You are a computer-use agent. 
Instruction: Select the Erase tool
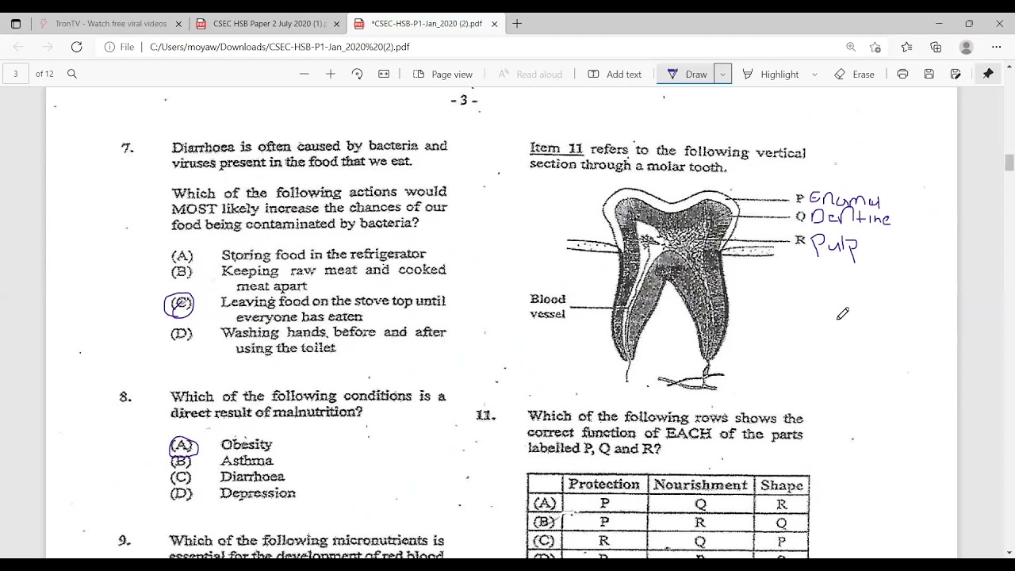(x=854, y=74)
